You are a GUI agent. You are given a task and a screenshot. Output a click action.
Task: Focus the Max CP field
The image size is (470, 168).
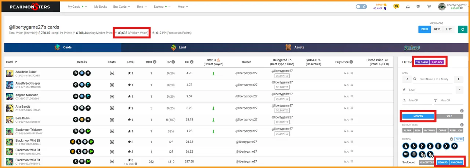[x=449, y=100]
